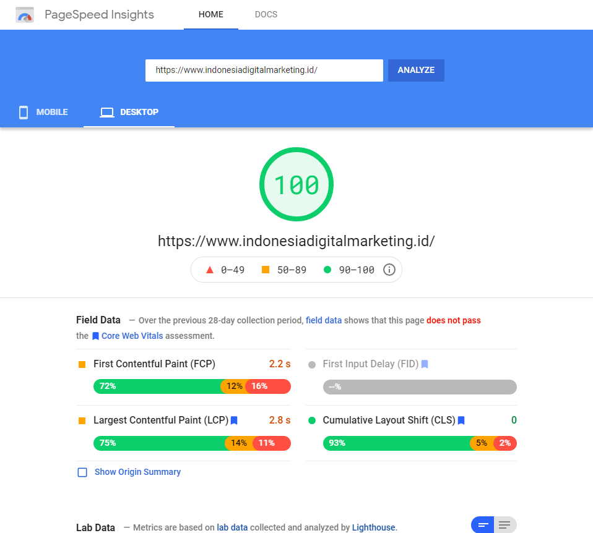Switch Lab Data to expanded view toggle
593x533 pixels.
point(504,526)
